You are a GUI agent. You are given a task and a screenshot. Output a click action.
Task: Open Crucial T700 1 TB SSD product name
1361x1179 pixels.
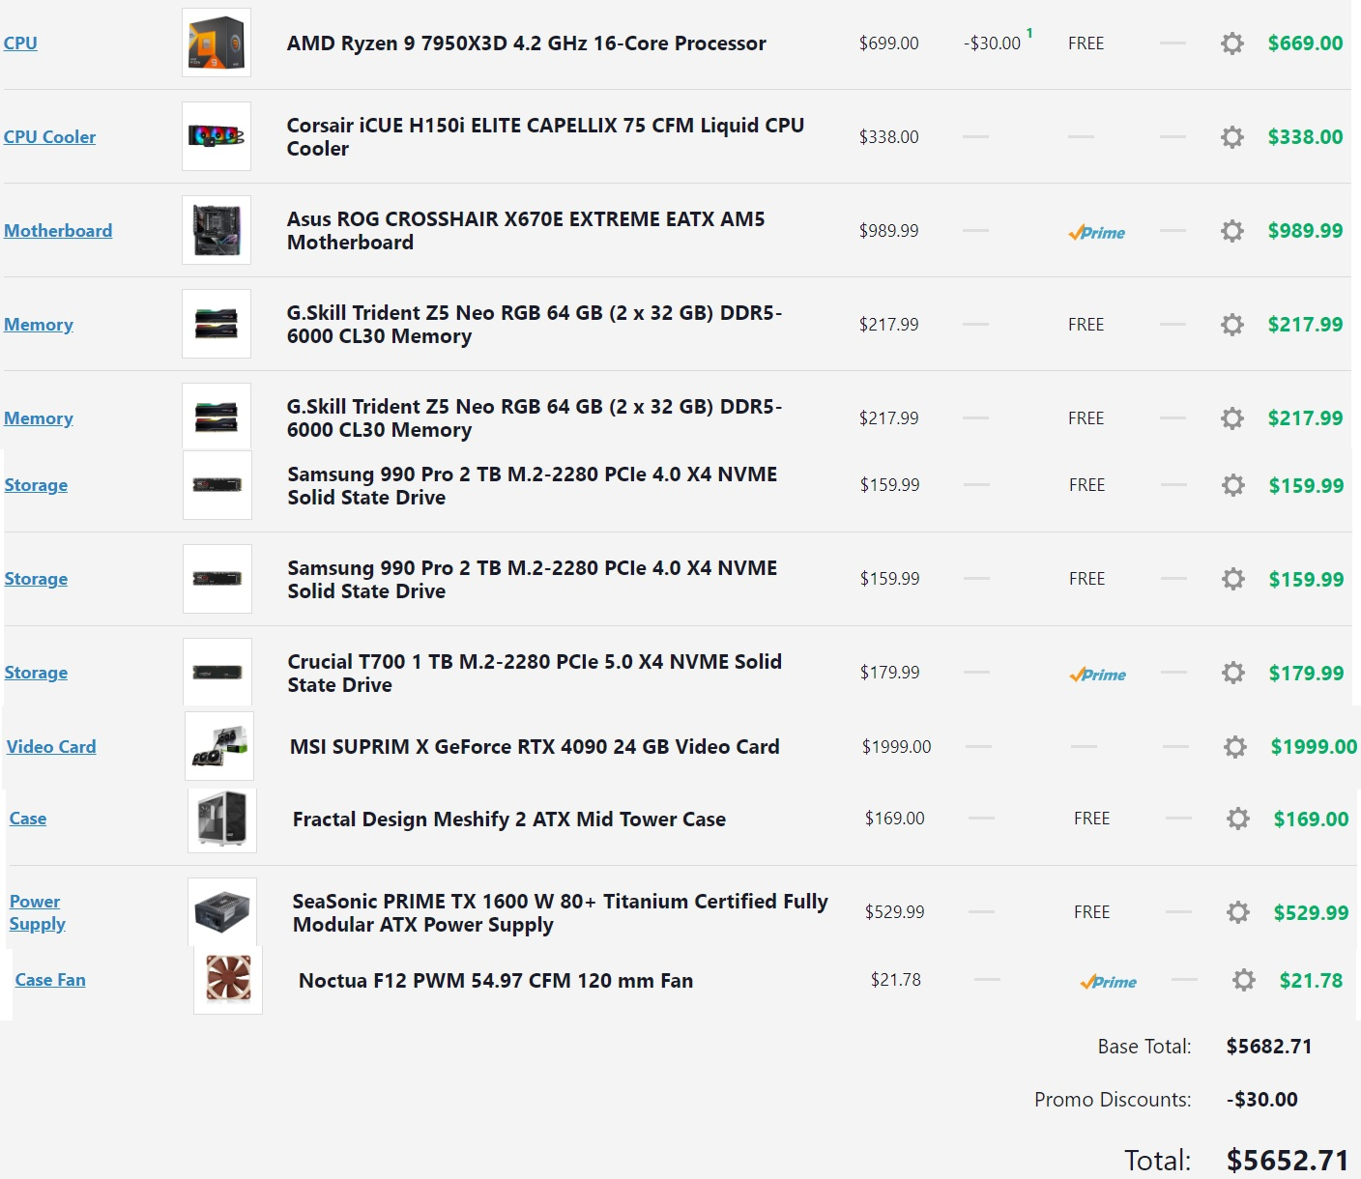tap(535, 674)
